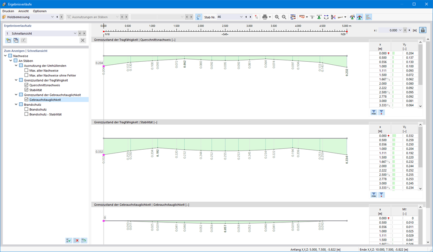
Task: Zoom out of result diagrams
Action: [x=284, y=17]
